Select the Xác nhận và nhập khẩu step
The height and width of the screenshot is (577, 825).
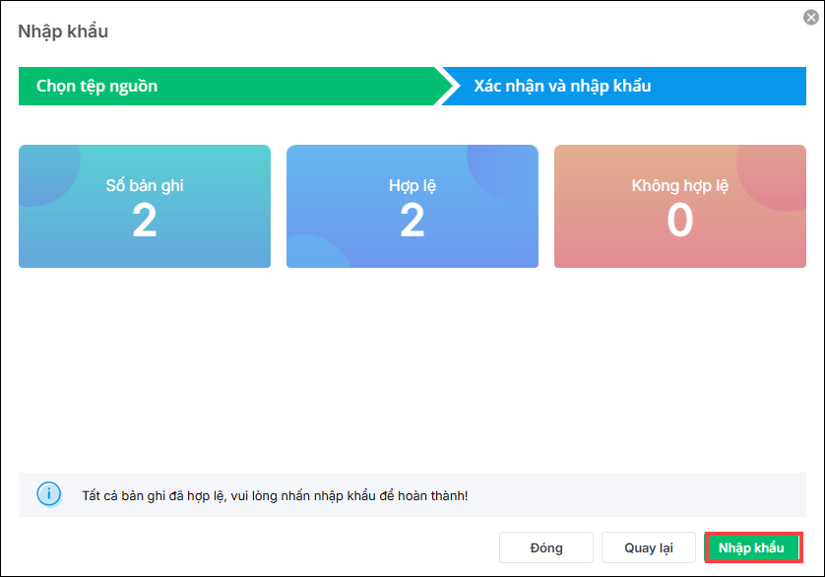click(562, 86)
